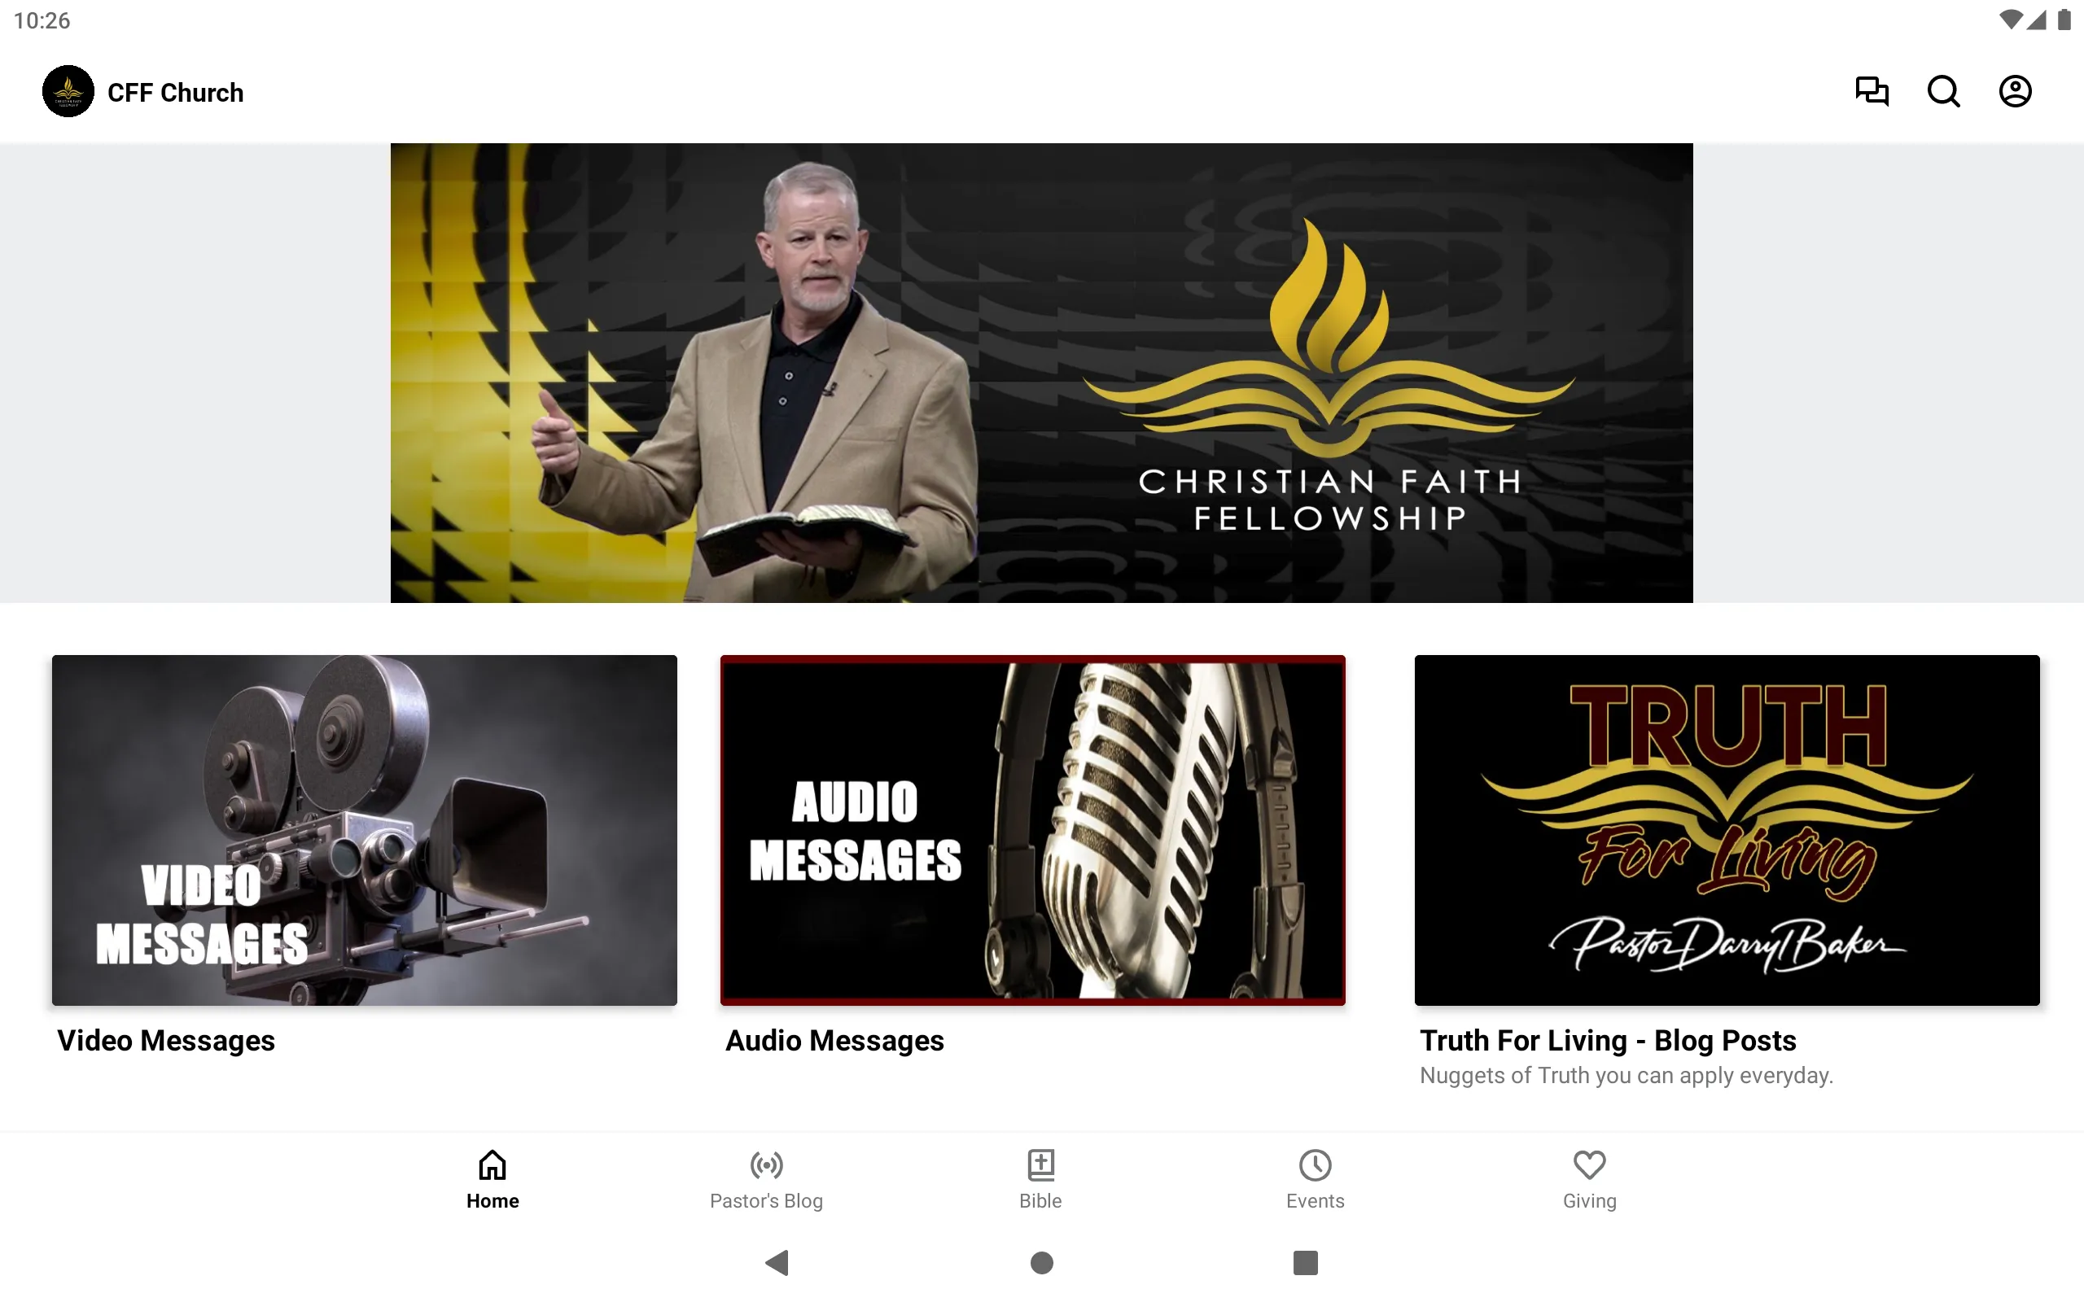This screenshot has width=2084, height=1302.
Task: Select the Events tab in navigation
Action: point(1315,1179)
